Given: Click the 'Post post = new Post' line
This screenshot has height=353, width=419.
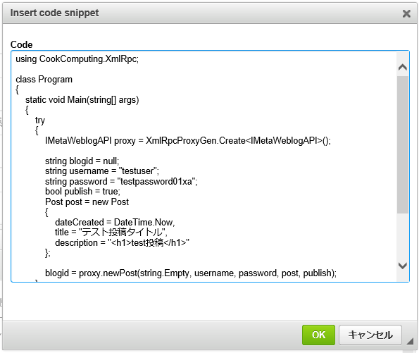Looking at the screenshot, I should pyautogui.click(x=87, y=202).
